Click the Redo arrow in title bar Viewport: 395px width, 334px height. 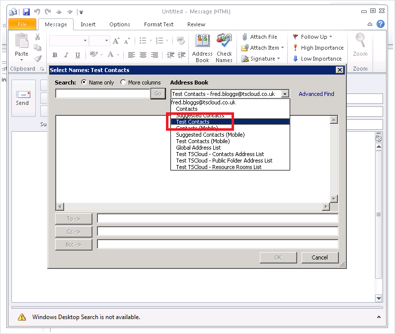click(48, 11)
